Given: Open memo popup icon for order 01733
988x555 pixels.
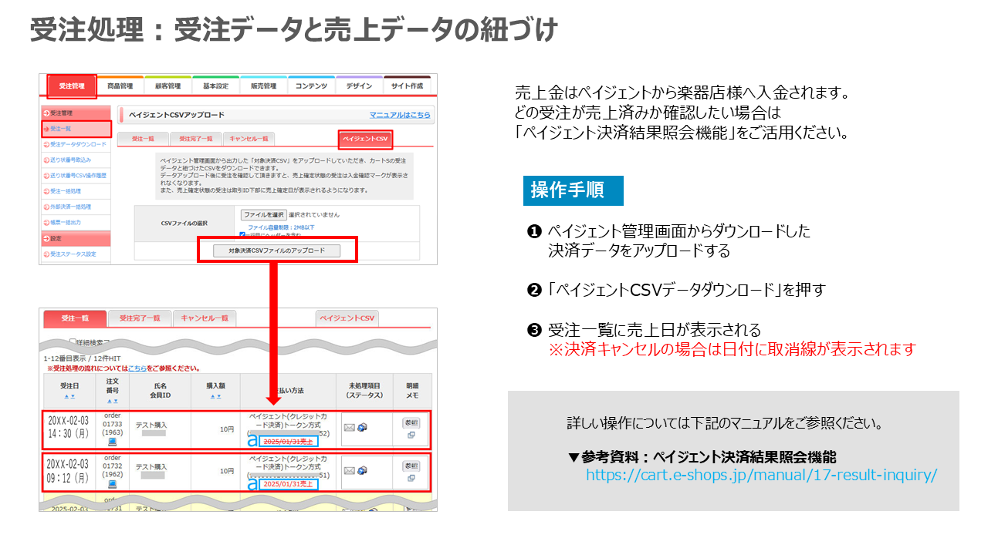Looking at the screenshot, I should point(411,436).
